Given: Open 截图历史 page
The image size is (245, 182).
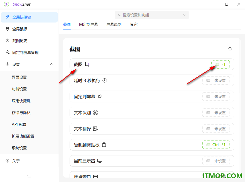Looking at the screenshot, I should point(29,41).
